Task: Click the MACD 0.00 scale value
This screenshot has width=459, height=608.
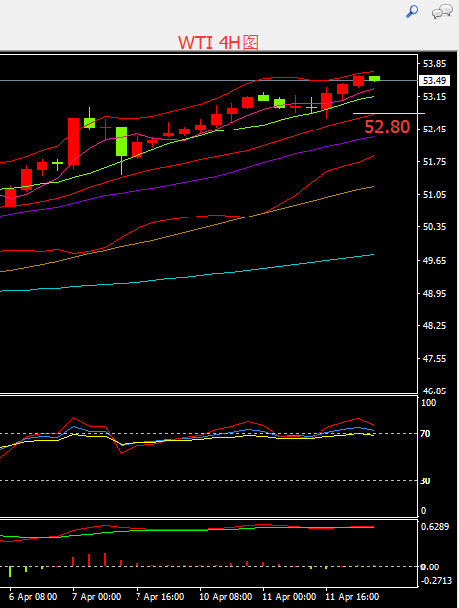Action: tap(430, 567)
